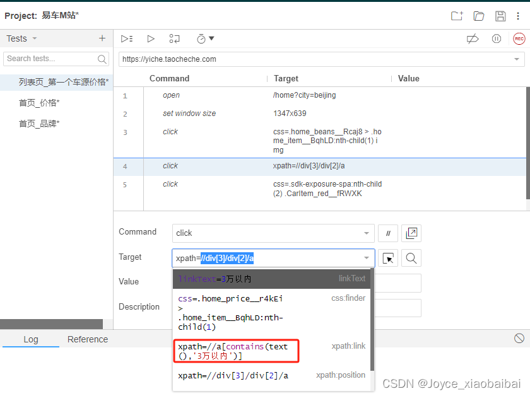Viewport: 530px width, 396px height.
Task: Save the 易车M站 project
Action: pos(500,16)
